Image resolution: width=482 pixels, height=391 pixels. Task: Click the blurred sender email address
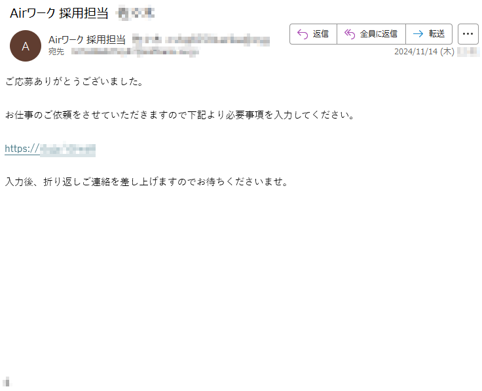click(201, 41)
